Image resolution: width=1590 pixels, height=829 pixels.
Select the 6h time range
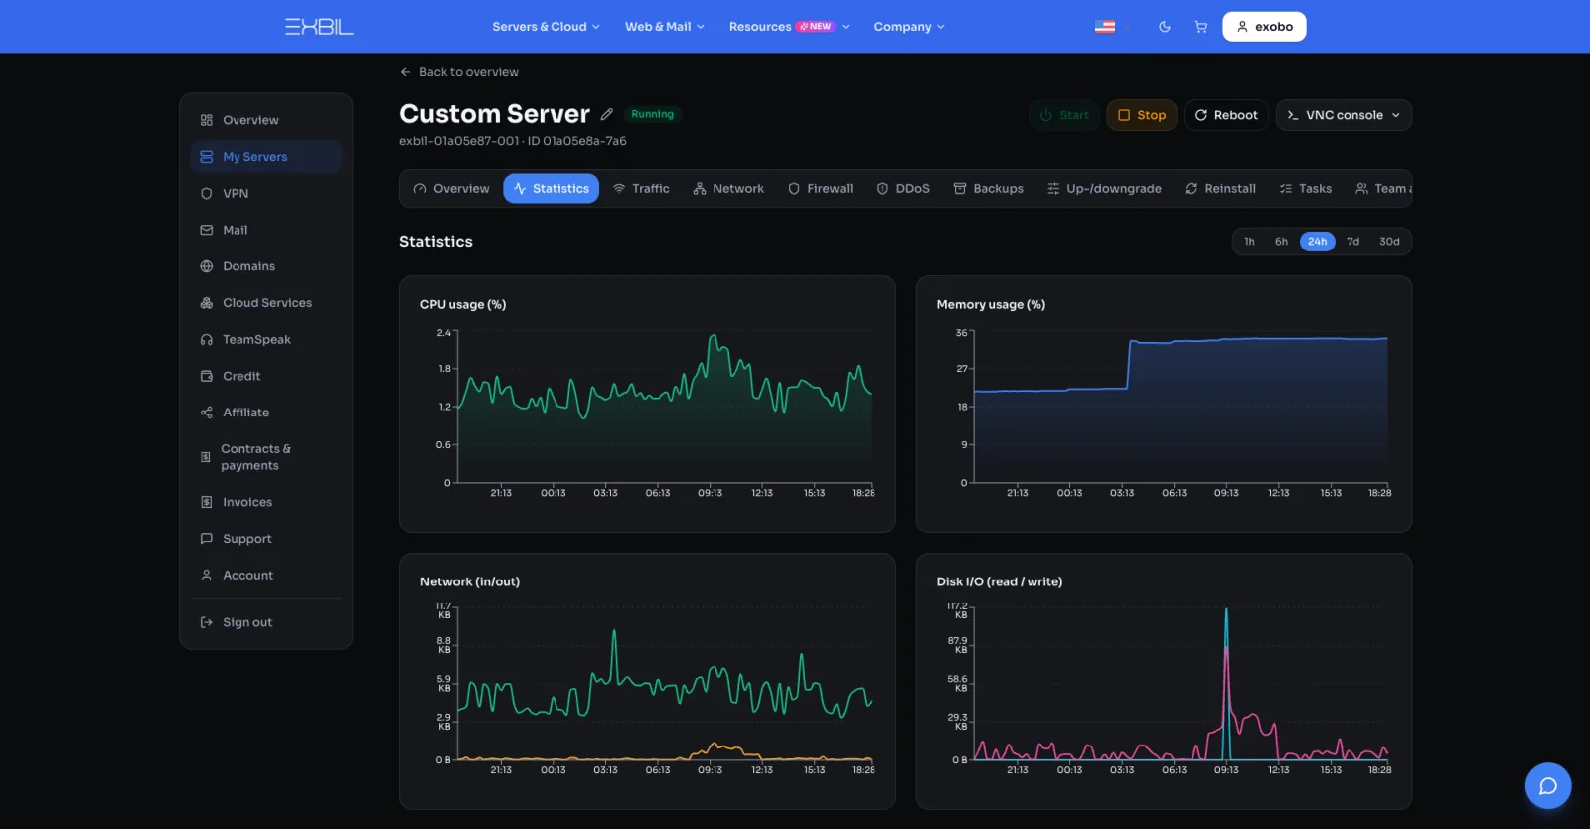pyautogui.click(x=1282, y=242)
